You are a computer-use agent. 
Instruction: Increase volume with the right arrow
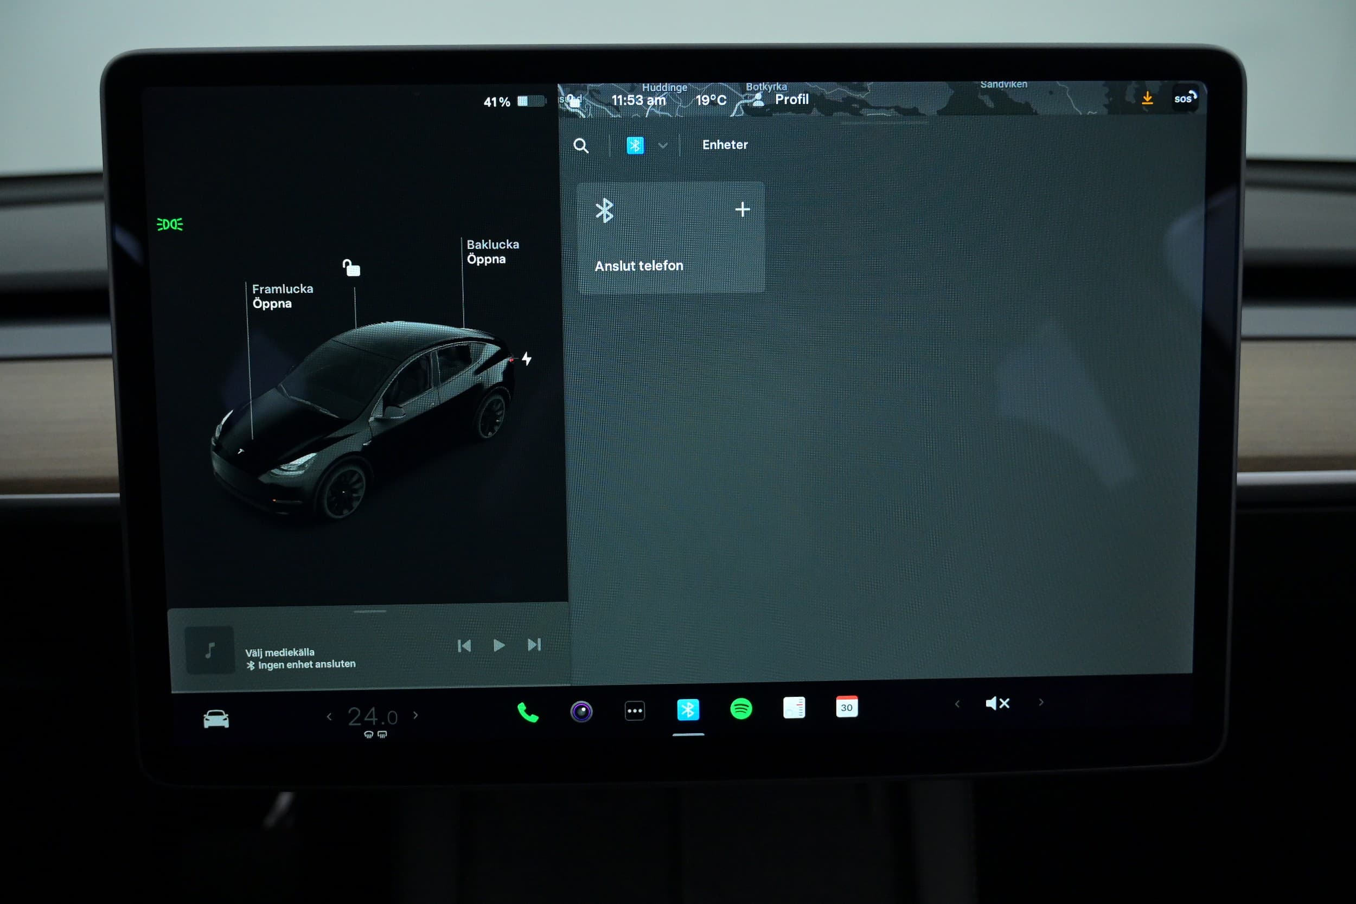(x=1041, y=702)
